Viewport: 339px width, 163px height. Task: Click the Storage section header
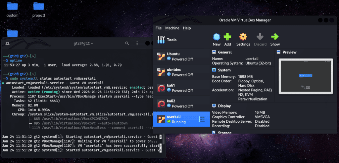225,132
